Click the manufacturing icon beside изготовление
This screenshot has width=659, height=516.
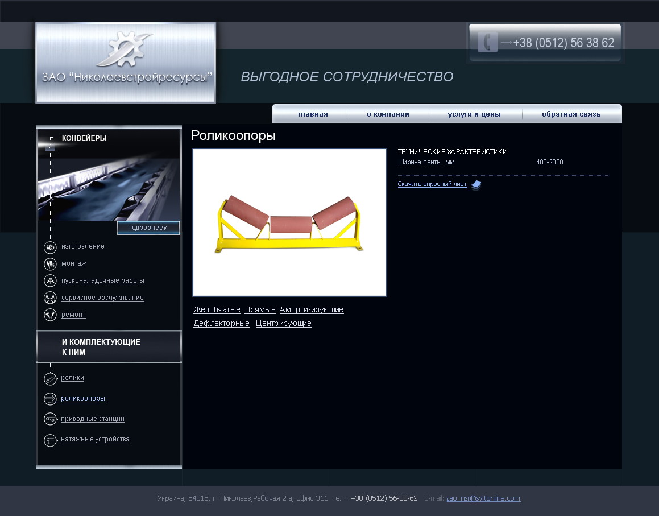[50, 247]
